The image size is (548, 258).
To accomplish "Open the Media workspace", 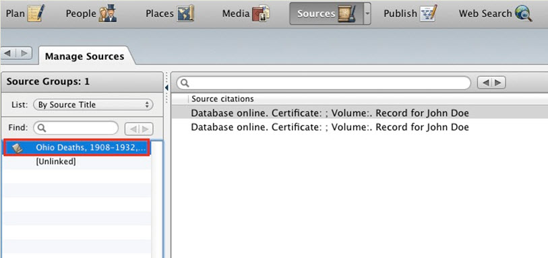I will 246,13.
